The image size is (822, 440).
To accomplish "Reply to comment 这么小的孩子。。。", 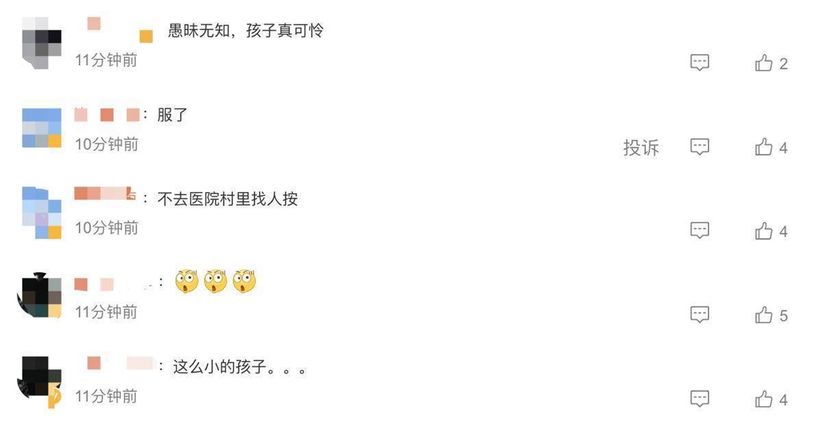I will pyautogui.click(x=699, y=399).
